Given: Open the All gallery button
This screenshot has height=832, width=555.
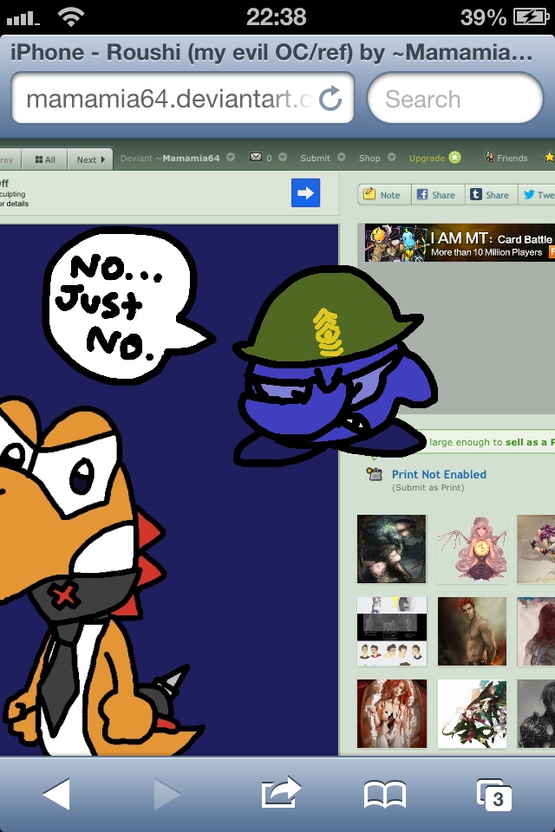Looking at the screenshot, I should pyautogui.click(x=44, y=159).
